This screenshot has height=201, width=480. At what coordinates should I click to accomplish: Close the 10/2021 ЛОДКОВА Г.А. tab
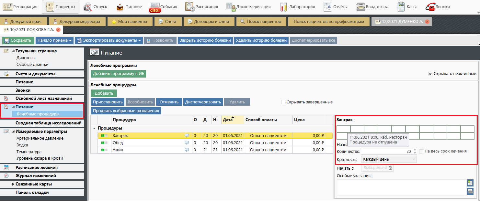[x=58, y=30]
